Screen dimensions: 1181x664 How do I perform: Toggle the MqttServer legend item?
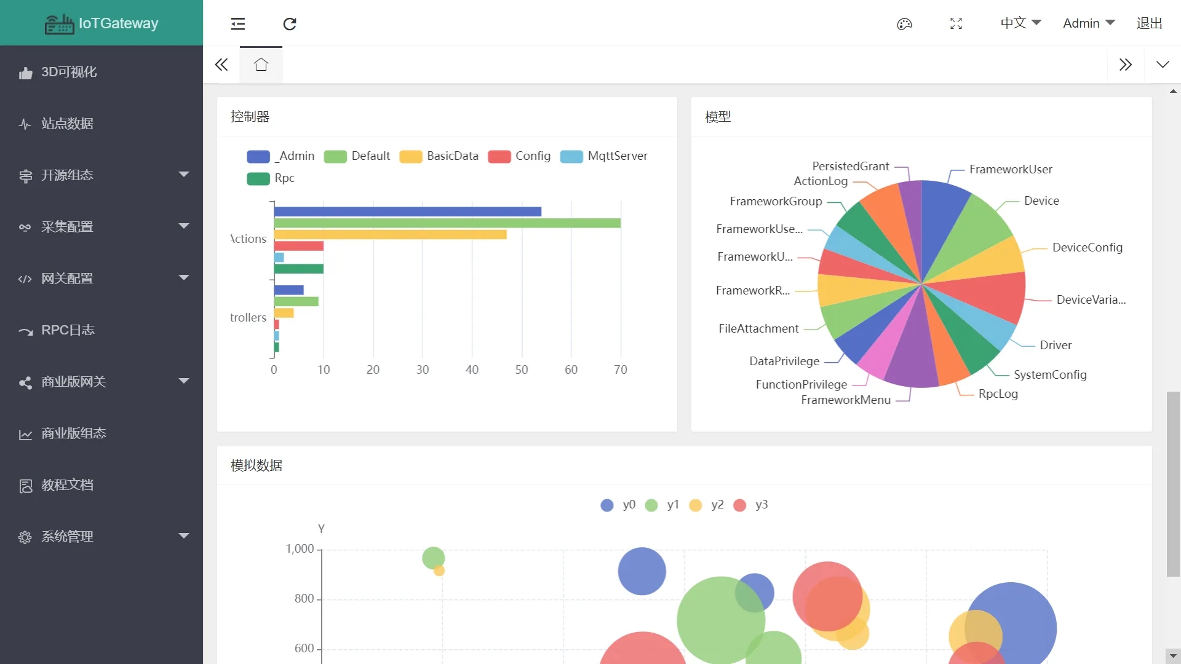(x=604, y=156)
